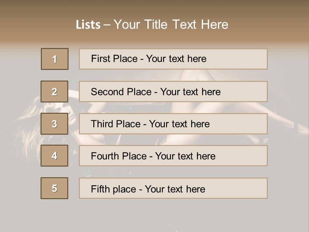Select the number 2 square box

(54, 92)
